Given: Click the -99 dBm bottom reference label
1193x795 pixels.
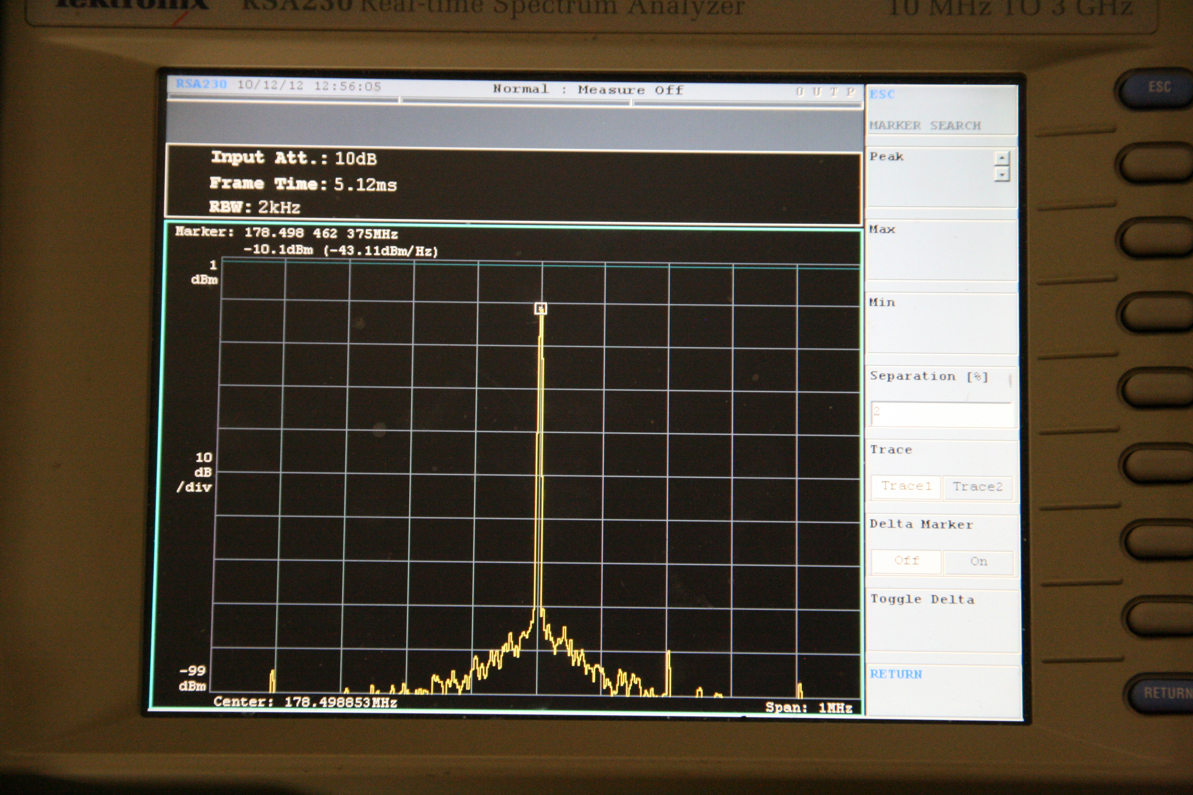Looking at the screenshot, I should [193, 678].
